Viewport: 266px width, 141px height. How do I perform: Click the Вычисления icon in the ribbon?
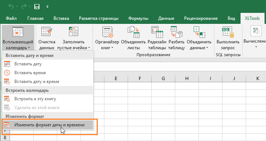(256, 31)
